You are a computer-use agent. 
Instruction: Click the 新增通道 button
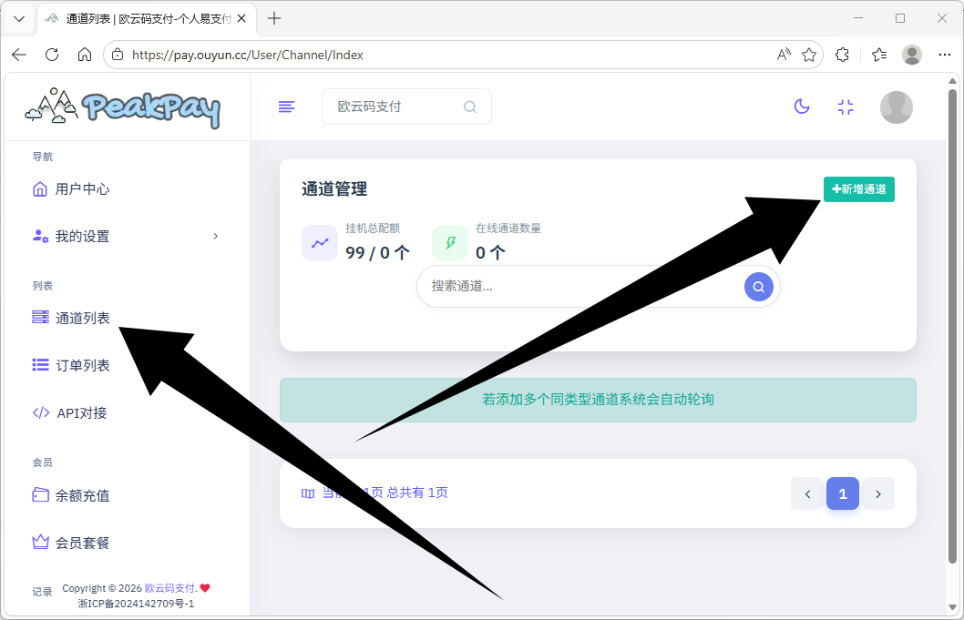tap(858, 189)
